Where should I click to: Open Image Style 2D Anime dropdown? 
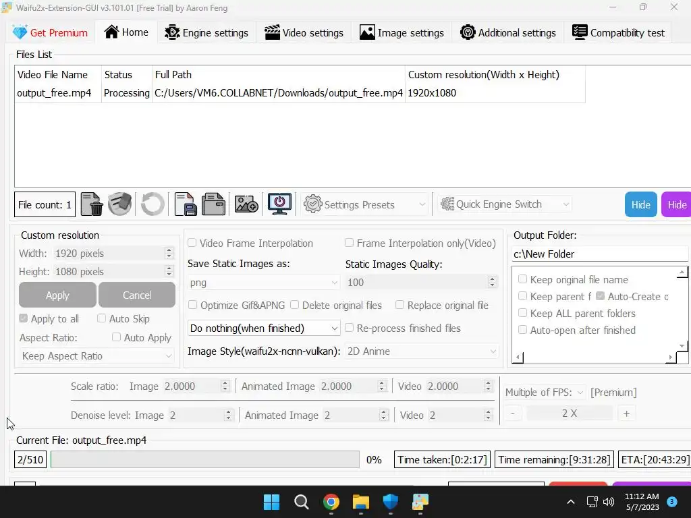tap(422, 351)
